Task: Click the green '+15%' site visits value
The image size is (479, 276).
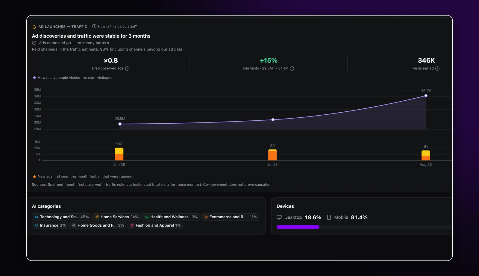Action: point(269,61)
